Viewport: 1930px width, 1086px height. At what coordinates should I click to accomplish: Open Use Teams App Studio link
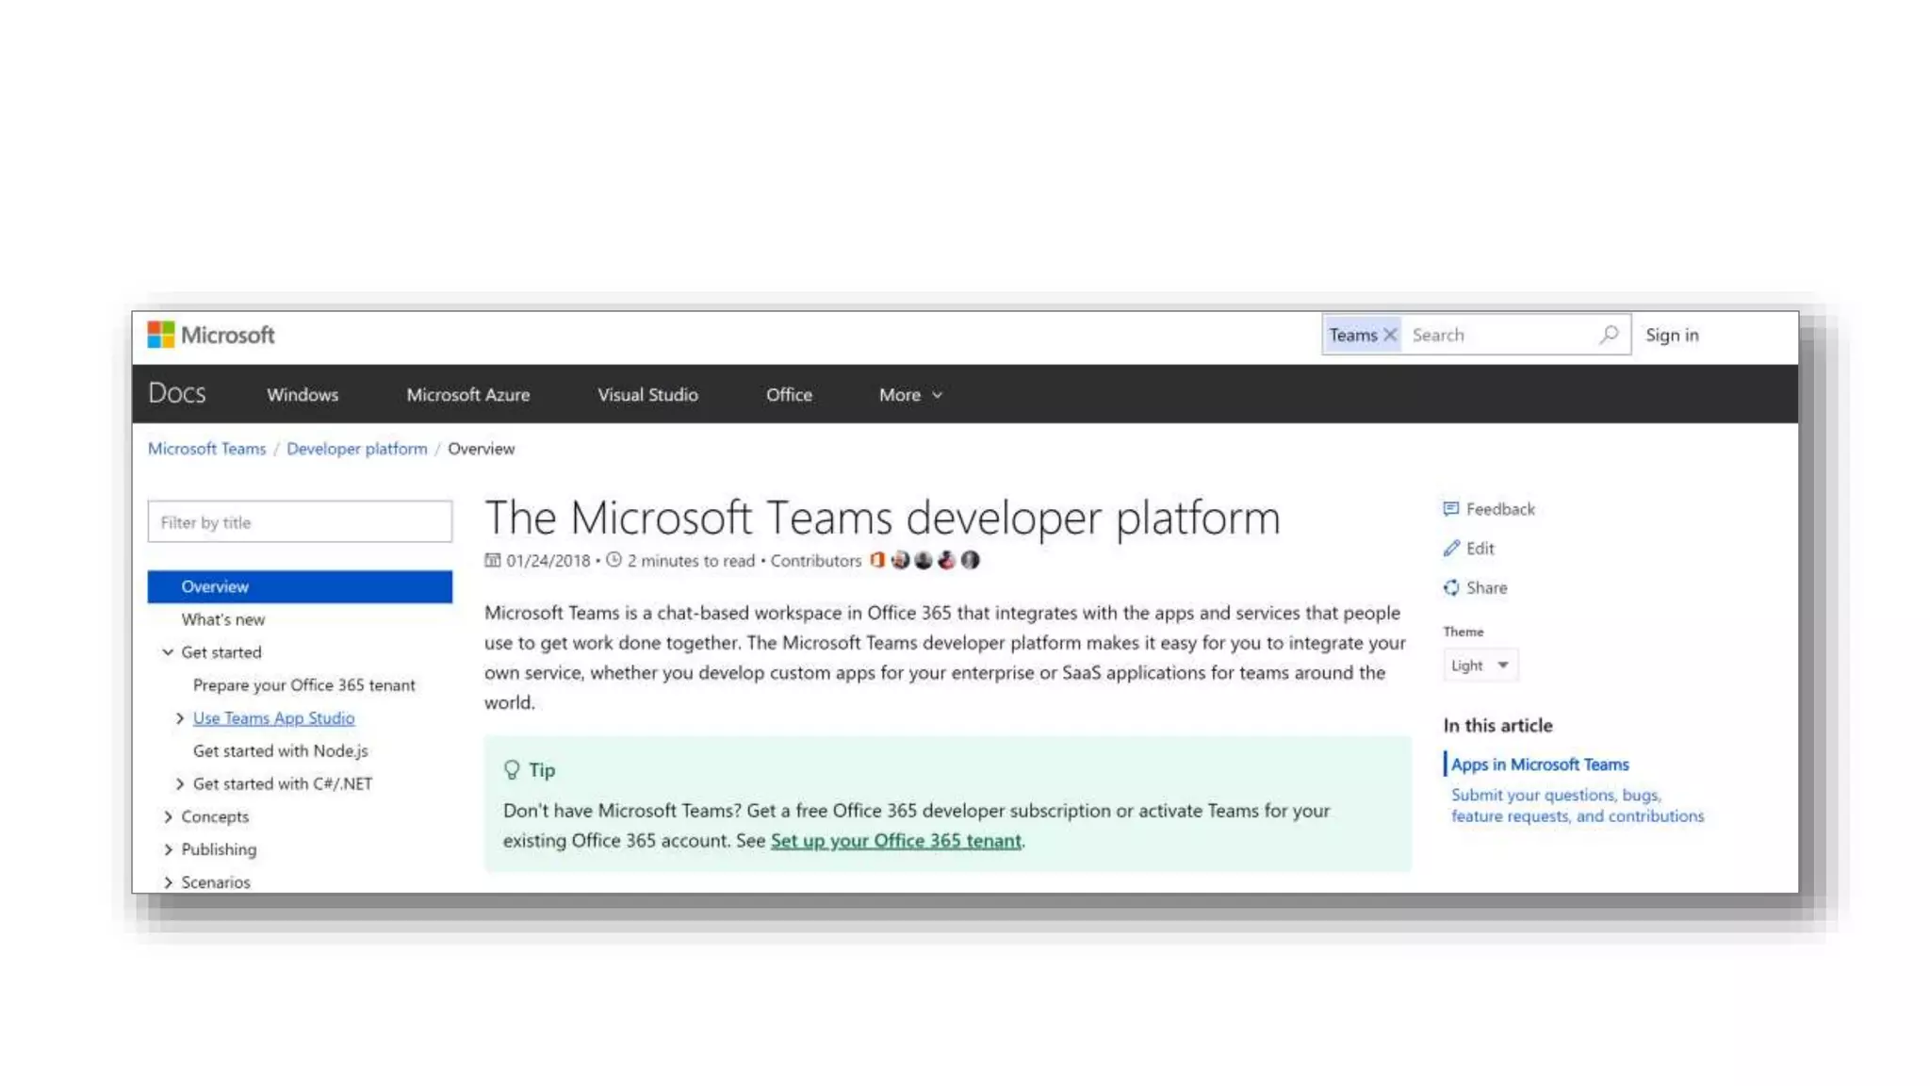274,718
